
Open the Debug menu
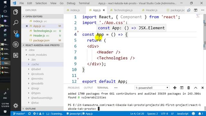click(71, 3)
